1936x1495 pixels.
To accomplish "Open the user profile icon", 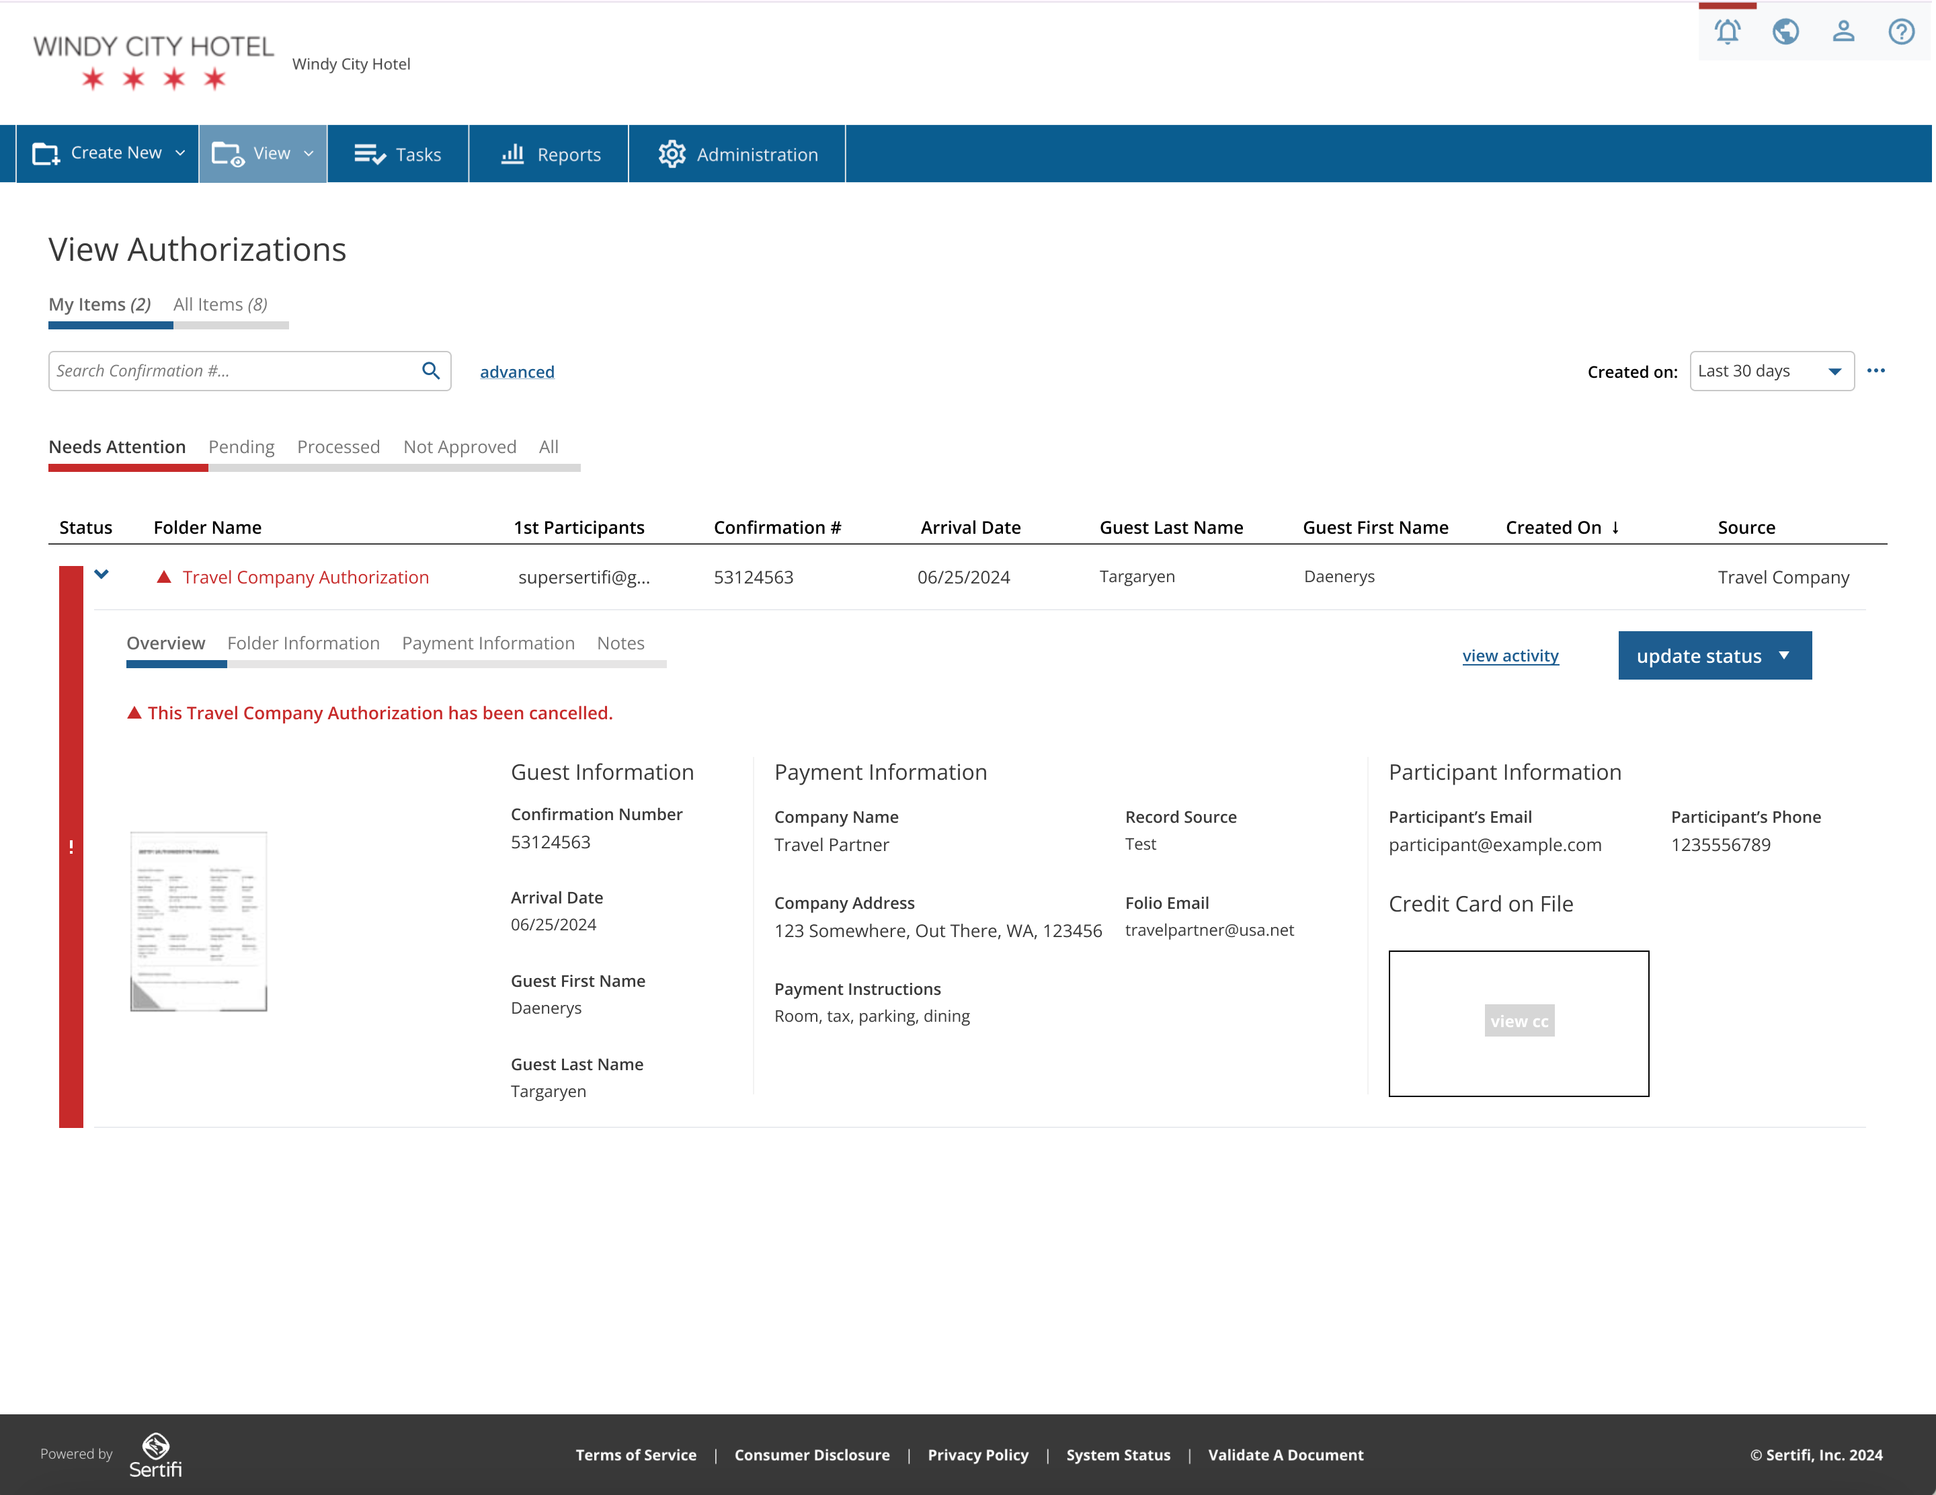I will 1844,32.
